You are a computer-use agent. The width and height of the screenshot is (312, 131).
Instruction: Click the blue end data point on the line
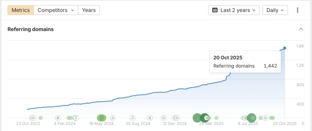tap(285, 48)
